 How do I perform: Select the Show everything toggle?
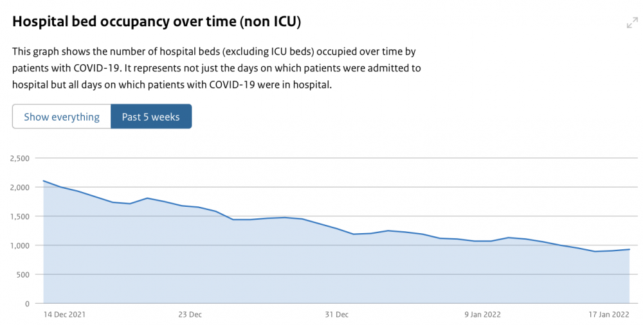point(62,117)
